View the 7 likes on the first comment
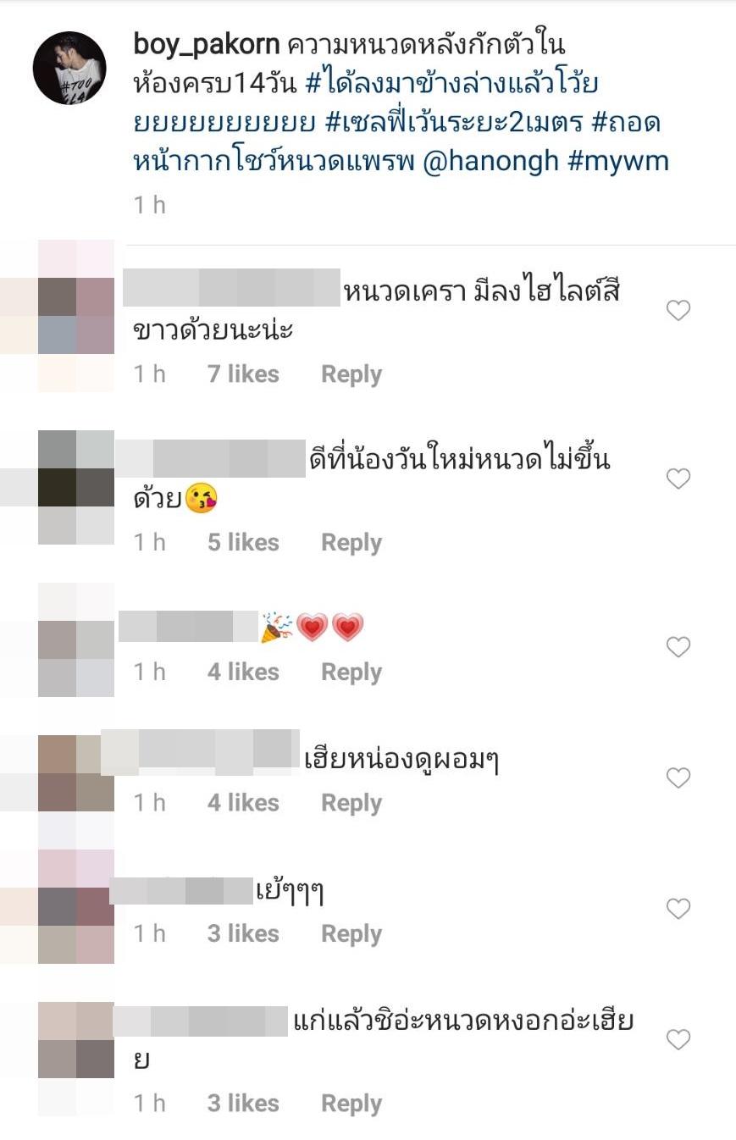The image size is (736, 1140). 244,374
